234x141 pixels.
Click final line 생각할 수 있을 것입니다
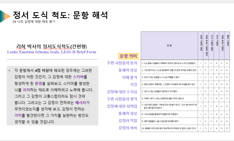[x=35, y=122]
